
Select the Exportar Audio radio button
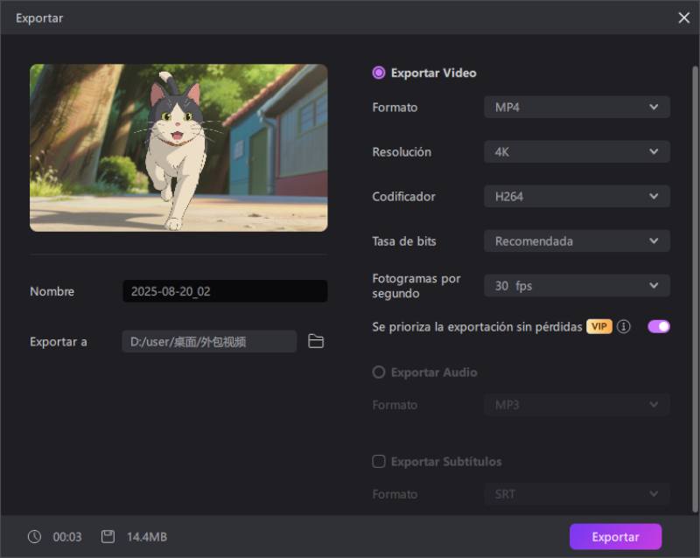tap(378, 372)
